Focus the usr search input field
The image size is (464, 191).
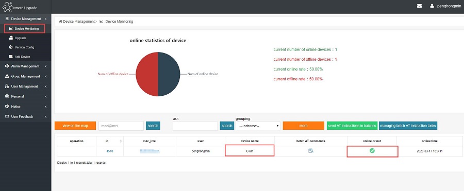tap(195, 126)
